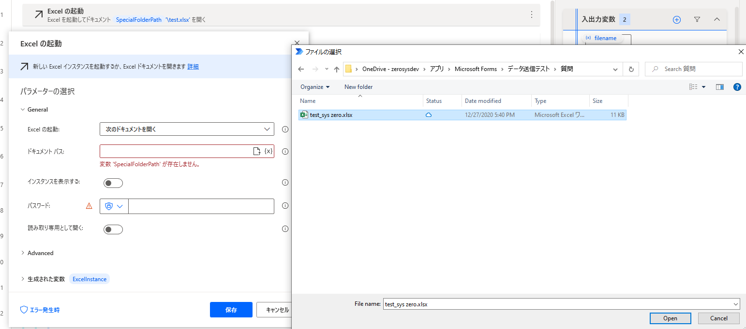Click the three-dot menu on Excel の起動 action

532,14
